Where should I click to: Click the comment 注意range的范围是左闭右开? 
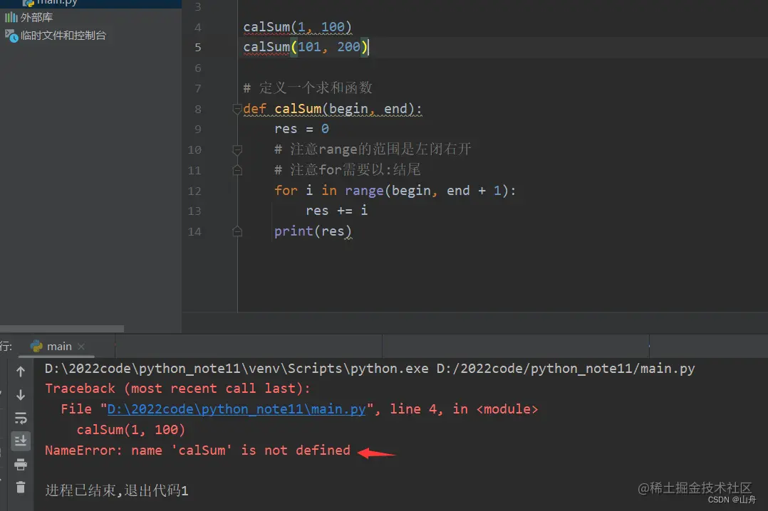pyautogui.click(x=373, y=149)
